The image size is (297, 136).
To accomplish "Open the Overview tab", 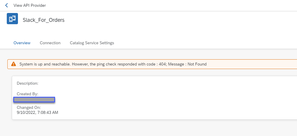I will [x=22, y=43].
